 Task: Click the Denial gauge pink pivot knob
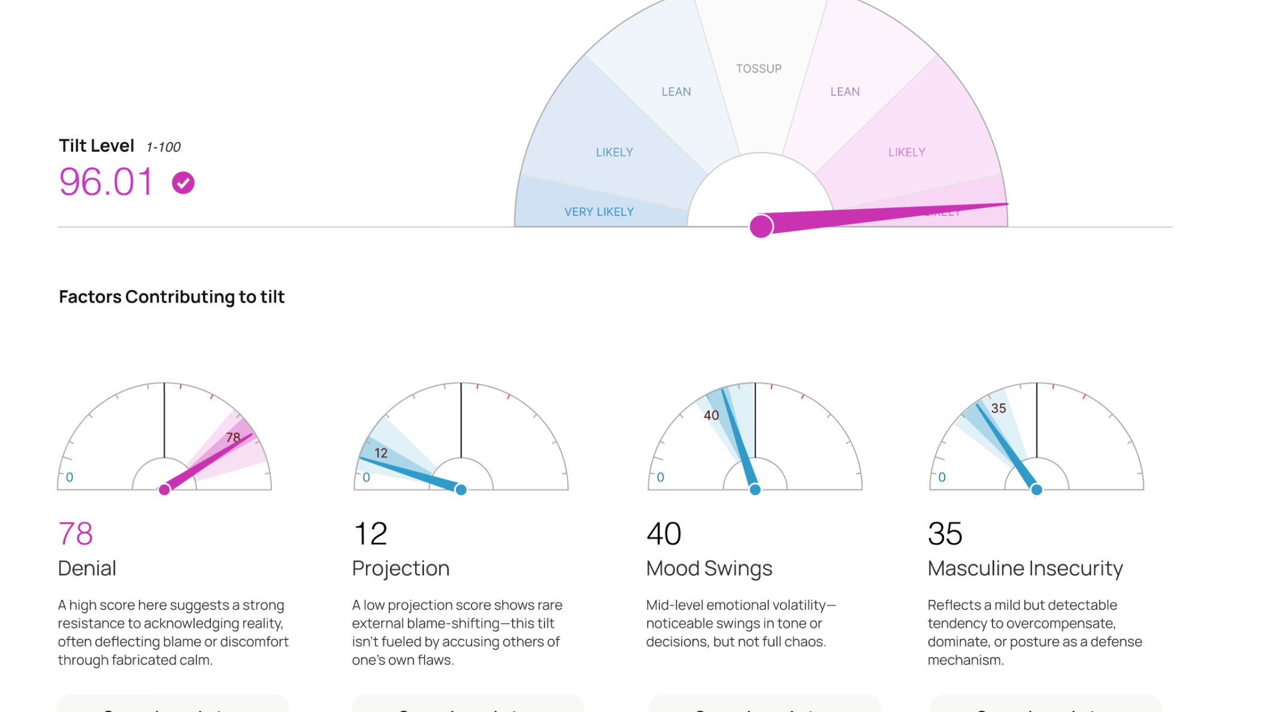pos(165,490)
